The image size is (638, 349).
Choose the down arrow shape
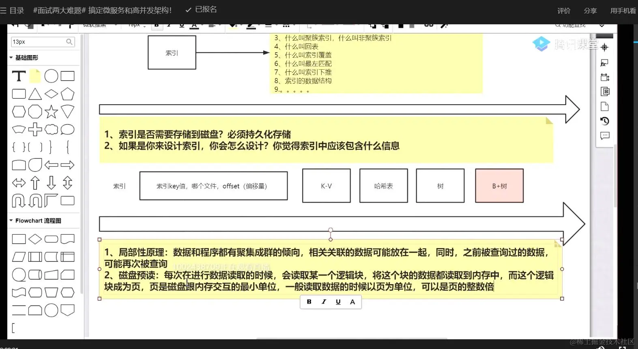[51, 183]
